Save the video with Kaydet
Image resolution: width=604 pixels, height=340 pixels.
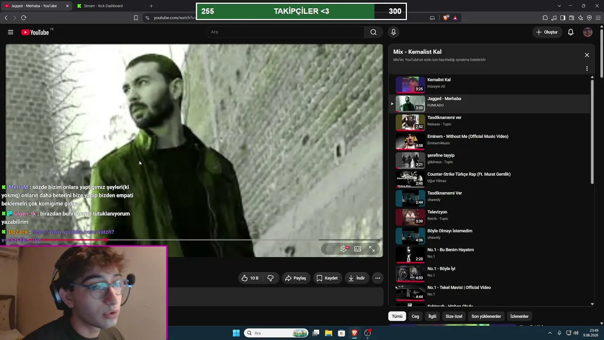click(327, 278)
